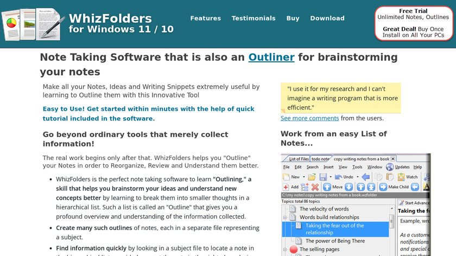Collapse the Words build relationships node

(285, 217)
